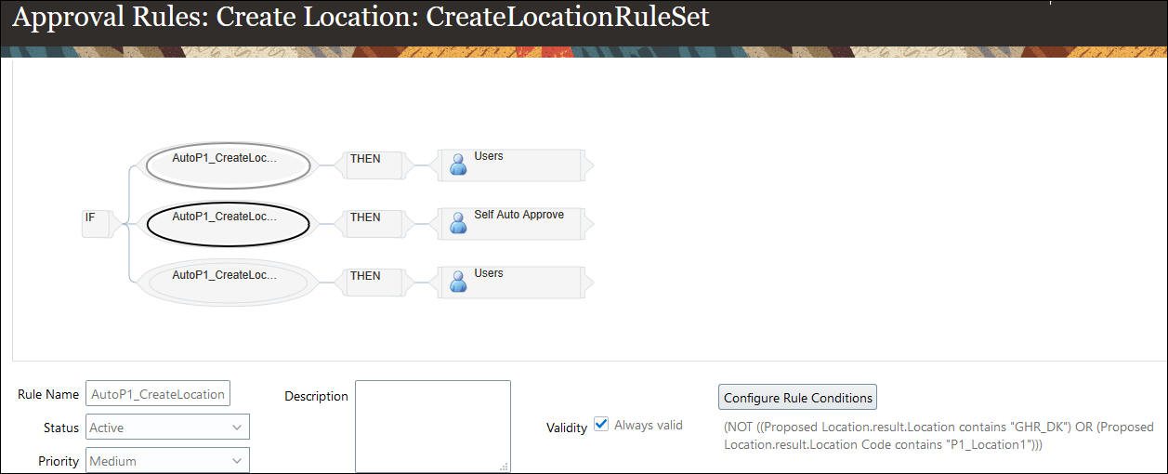Open the bottom Users action block
Viewport: 1168px width, 474px height.
[512, 282]
